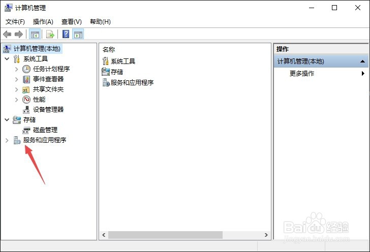Click the 存储 icon in center list
This screenshot has width=370, height=252.
(106, 72)
